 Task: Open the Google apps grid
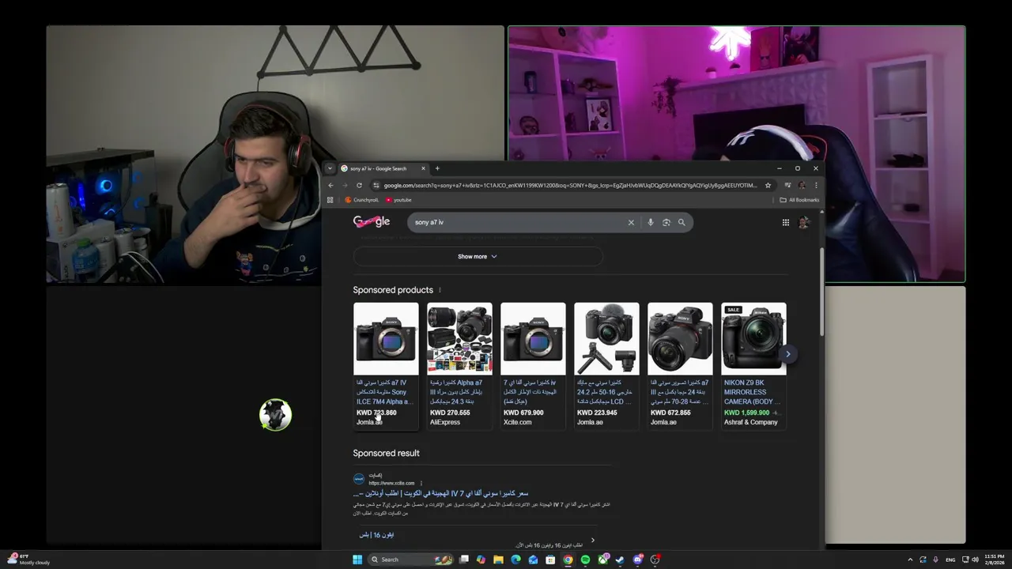(786, 222)
